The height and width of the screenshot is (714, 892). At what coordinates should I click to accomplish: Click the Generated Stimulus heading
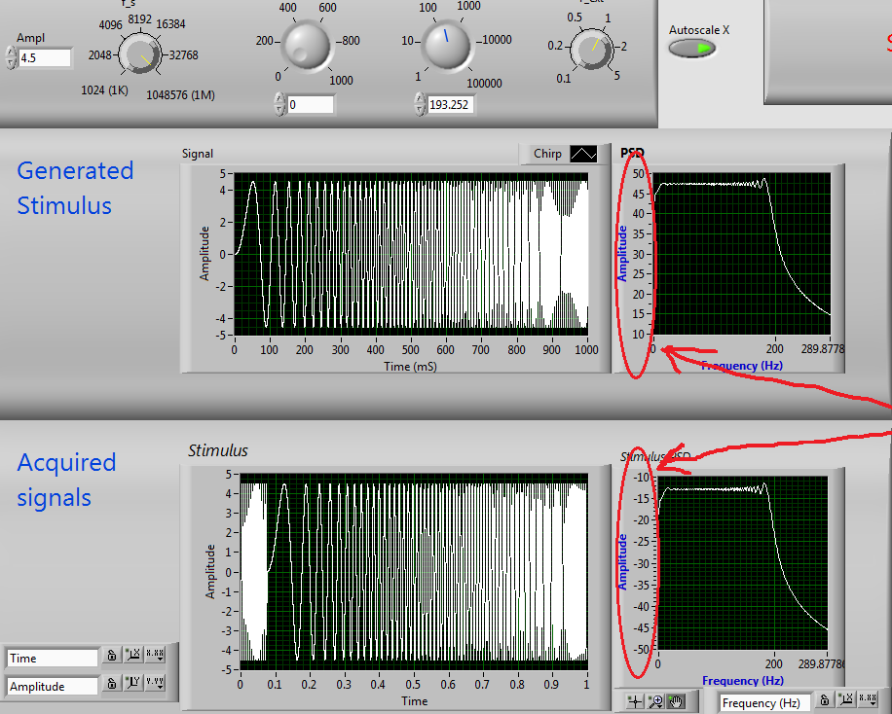(75, 188)
